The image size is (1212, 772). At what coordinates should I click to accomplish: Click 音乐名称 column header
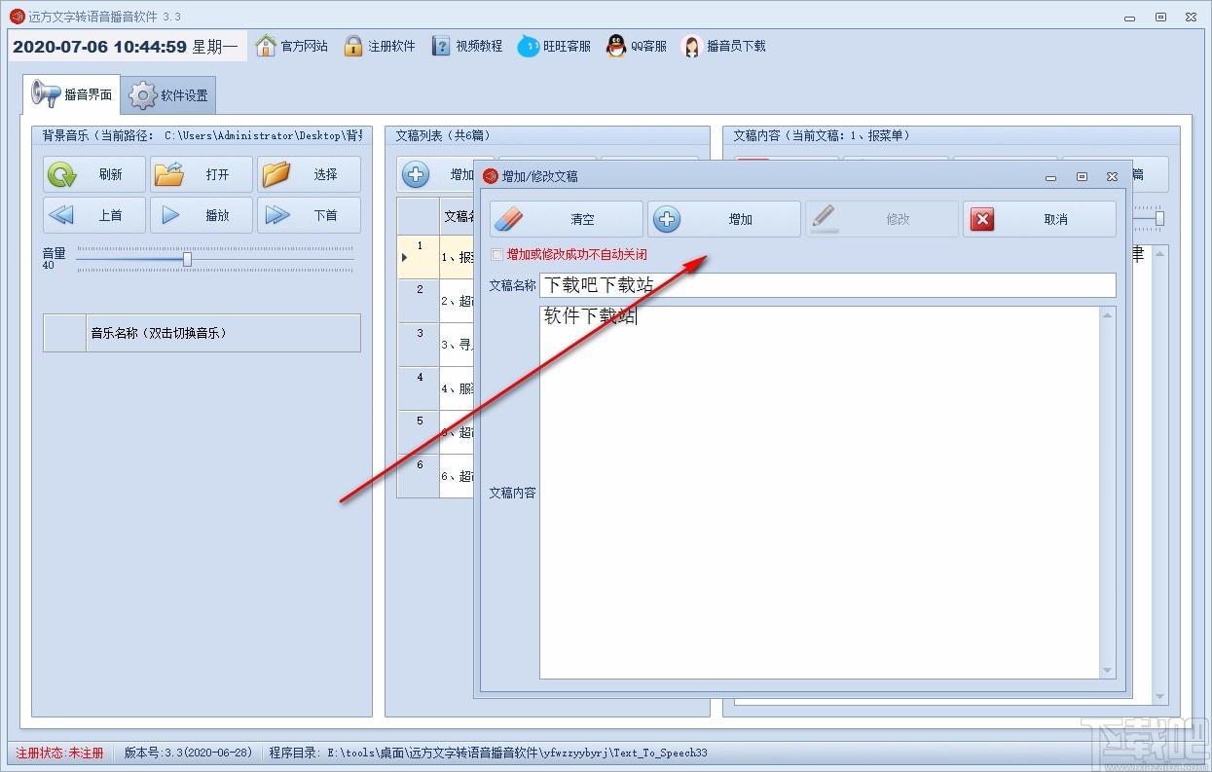coord(223,333)
